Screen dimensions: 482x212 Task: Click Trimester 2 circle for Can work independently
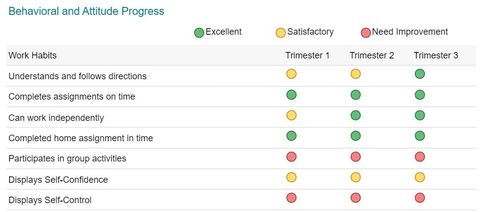[356, 115]
